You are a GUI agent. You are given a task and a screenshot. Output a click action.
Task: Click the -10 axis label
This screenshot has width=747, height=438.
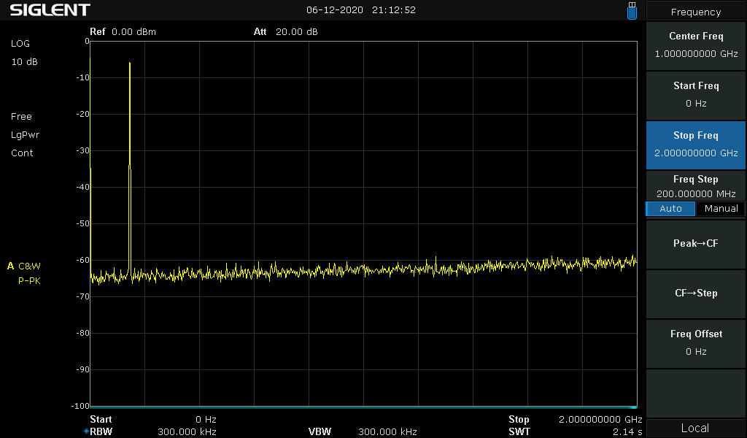[83, 77]
